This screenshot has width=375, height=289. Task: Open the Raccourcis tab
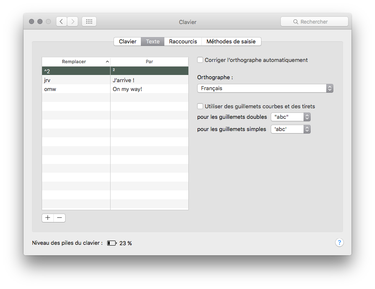click(183, 41)
